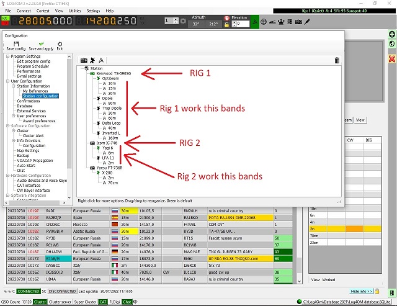
Task: Click the 32° azimuth short path button
Action: (x=196, y=24)
